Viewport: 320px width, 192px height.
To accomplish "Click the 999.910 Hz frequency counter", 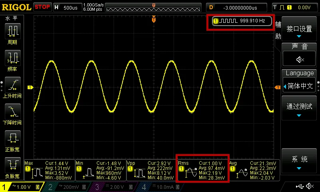I will [242, 21].
